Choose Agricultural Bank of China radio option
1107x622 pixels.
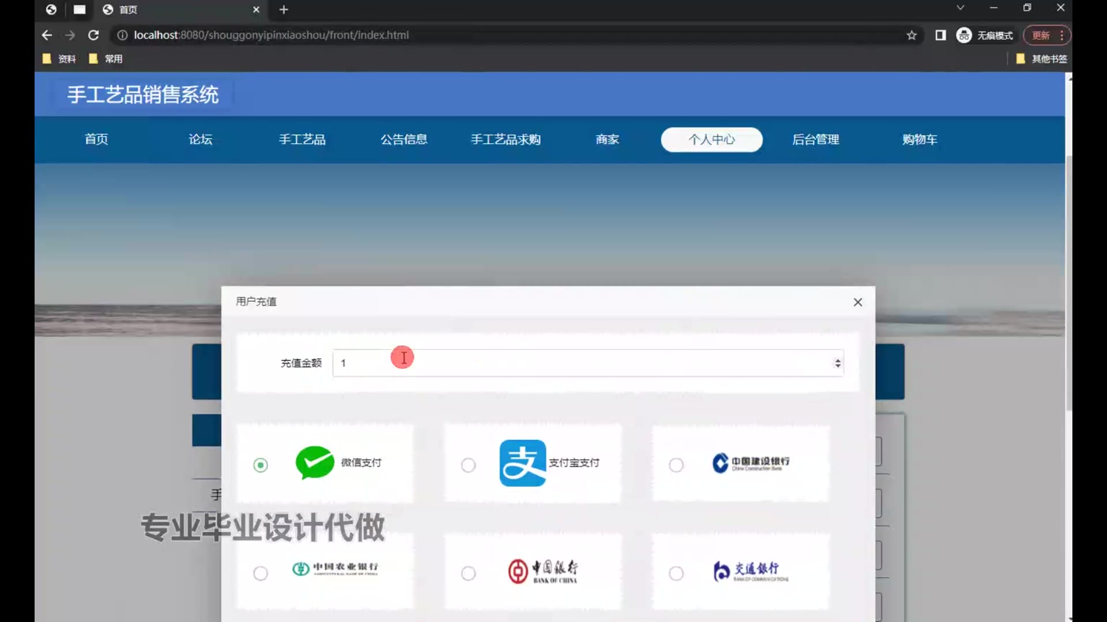261,573
